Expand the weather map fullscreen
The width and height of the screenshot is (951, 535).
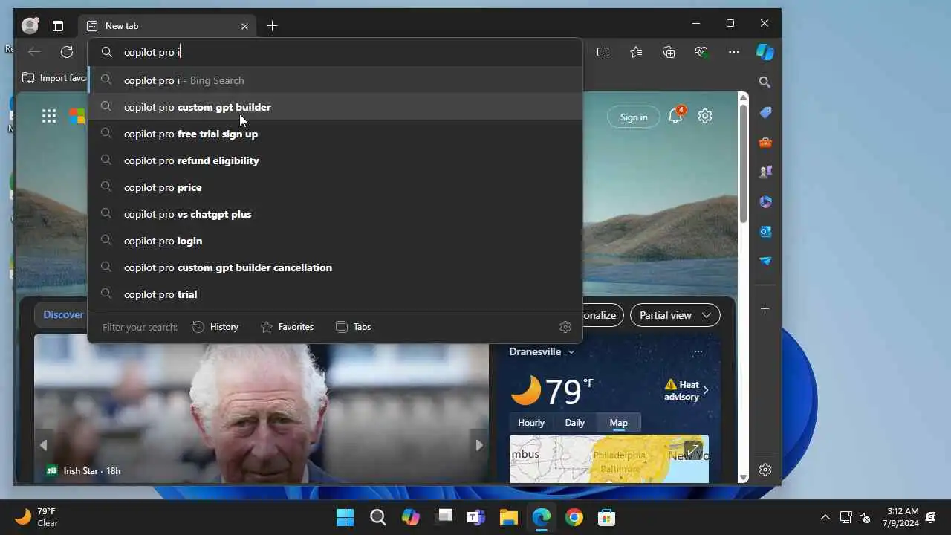click(692, 450)
